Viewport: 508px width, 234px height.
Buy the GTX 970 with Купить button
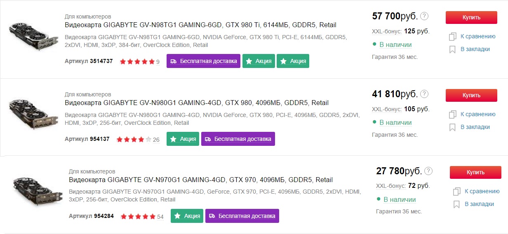[475, 172]
